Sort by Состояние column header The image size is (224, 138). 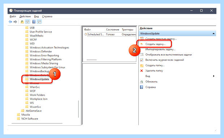tap(113, 30)
